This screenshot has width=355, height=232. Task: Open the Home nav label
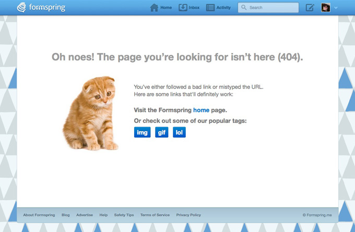[166, 7]
